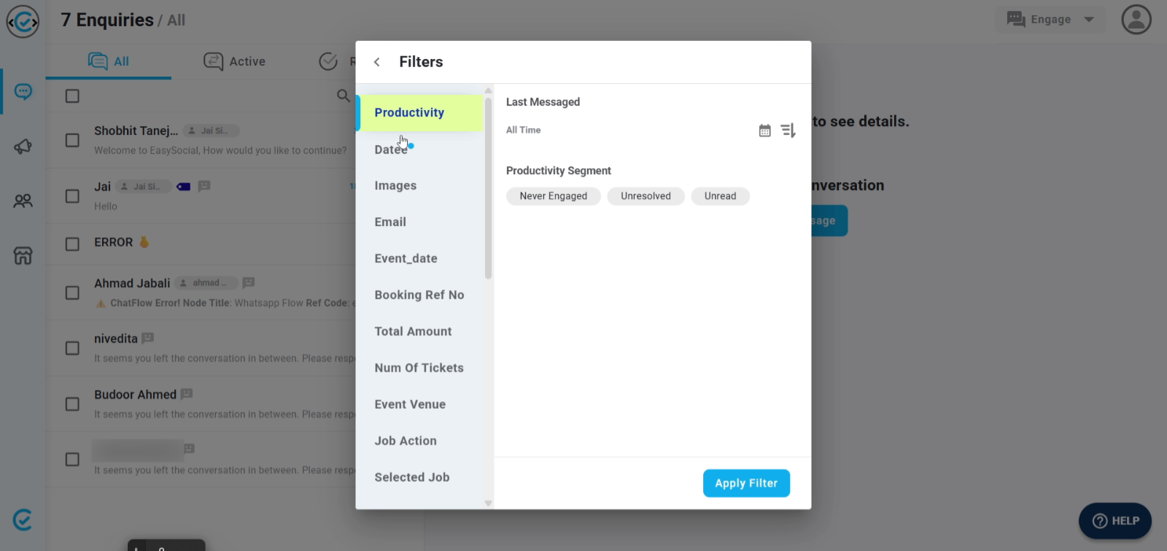
Task: Select the checkbox next to Ahmad Jabali
Action: 72,292
